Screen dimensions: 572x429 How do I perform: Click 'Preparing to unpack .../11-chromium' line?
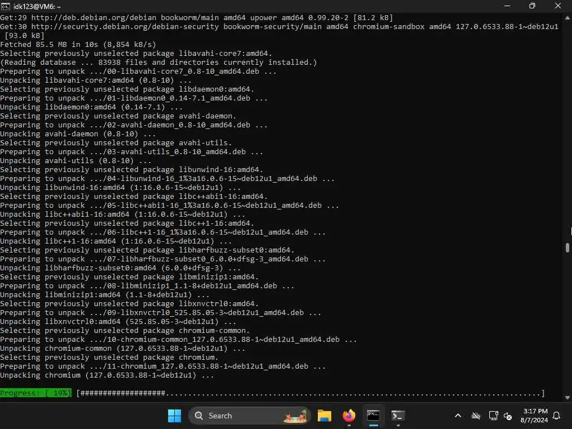163,366
